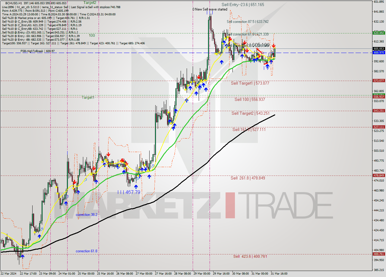This screenshot has height=277, width=386.
Task: Click 'Sell correction 61.8 | 621.339' label
Action: coord(248,34)
